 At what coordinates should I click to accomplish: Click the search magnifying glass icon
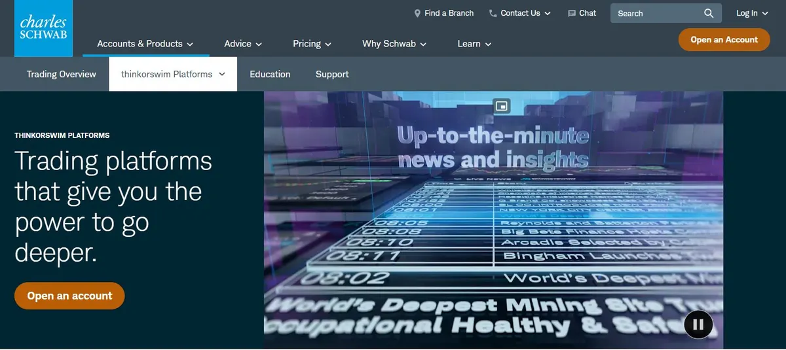tap(709, 13)
